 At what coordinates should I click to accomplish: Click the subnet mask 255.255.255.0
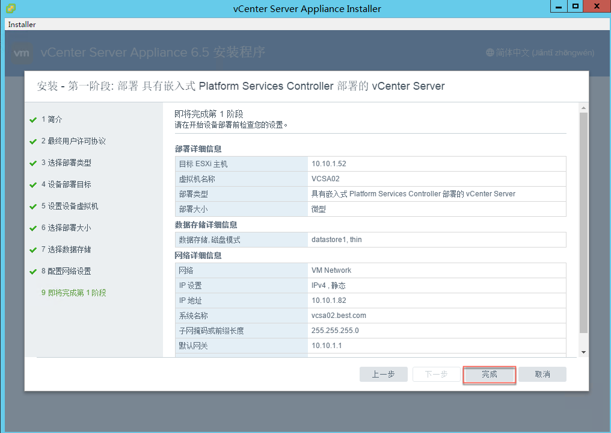pos(335,331)
